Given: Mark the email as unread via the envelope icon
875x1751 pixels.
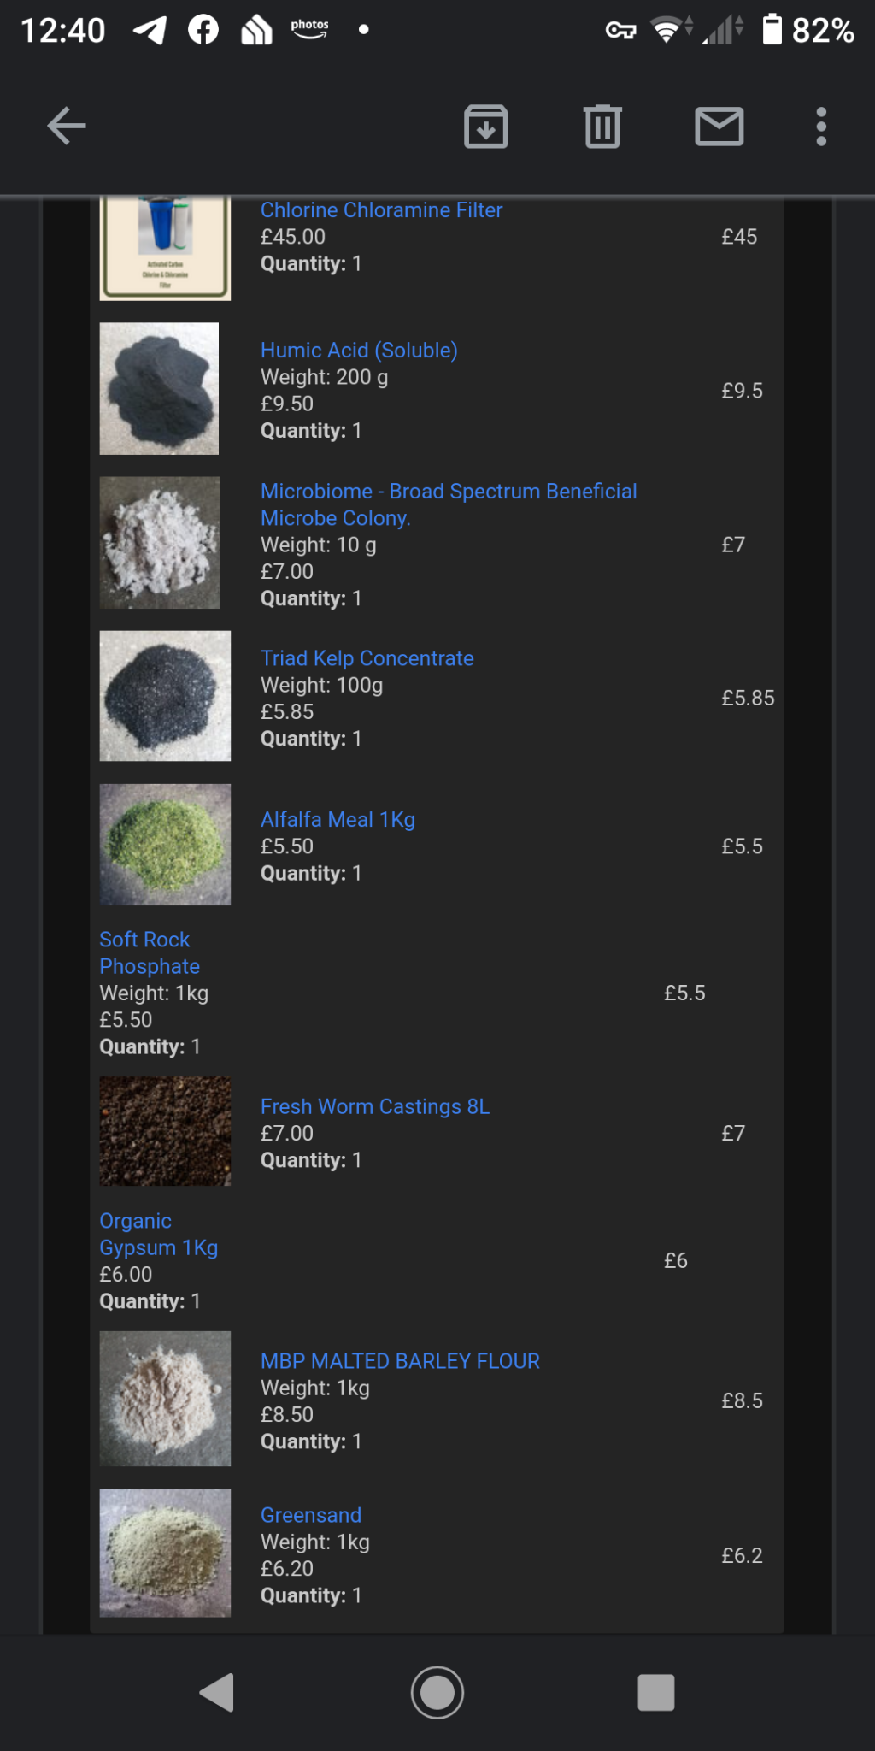Looking at the screenshot, I should coord(719,127).
